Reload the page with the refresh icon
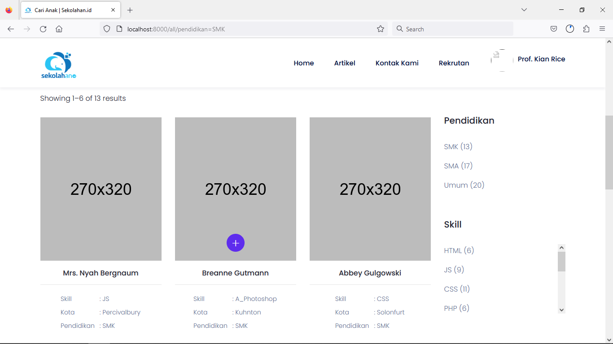Screen dimensions: 613x344 coord(43,29)
